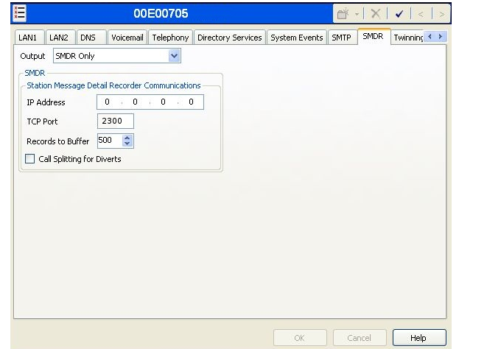Click the last octet of IP Address

tap(191, 102)
